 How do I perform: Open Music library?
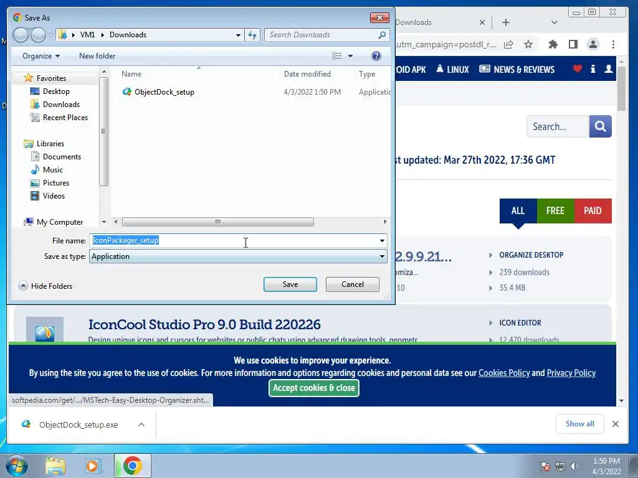click(x=52, y=169)
